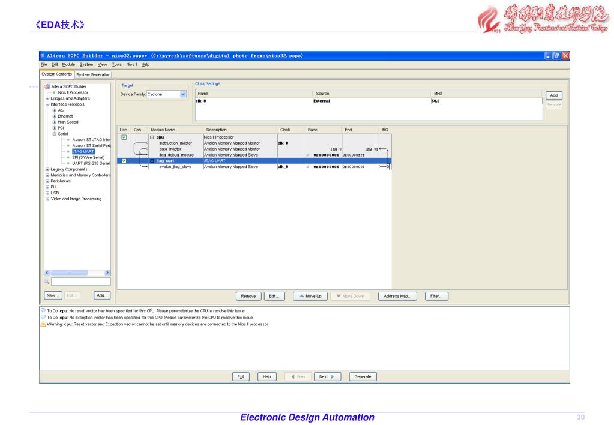614x425 pixels.
Task: Open the Edit menu
Action: [x=55, y=65]
